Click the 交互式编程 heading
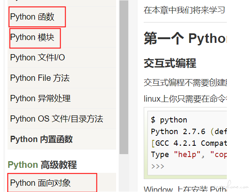This screenshot has height=192, width=249. point(170,63)
